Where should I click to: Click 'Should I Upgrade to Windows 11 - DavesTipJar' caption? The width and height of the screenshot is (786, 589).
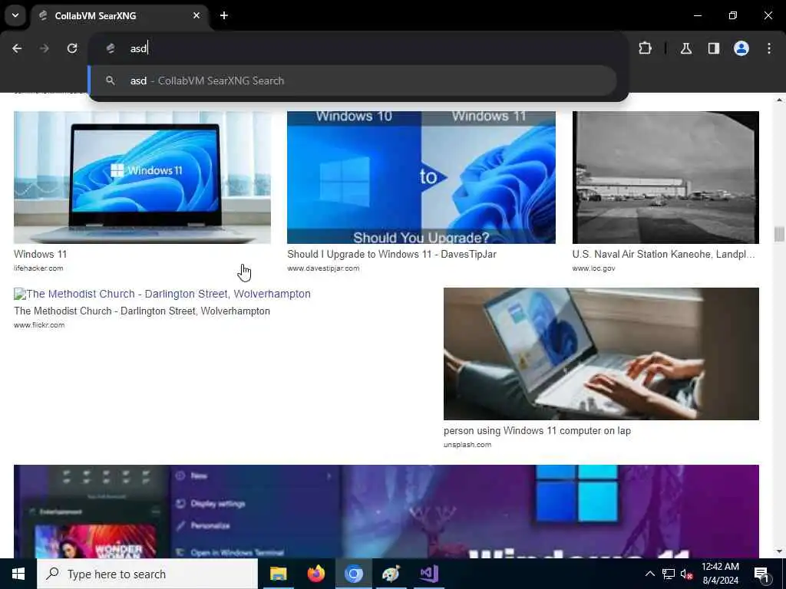[x=392, y=255]
